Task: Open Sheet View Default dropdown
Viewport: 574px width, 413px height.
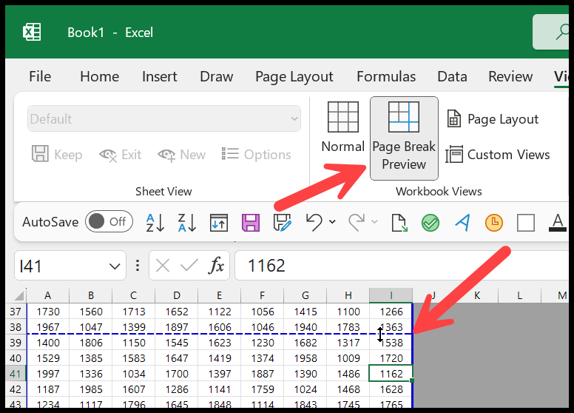Action: (x=164, y=118)
